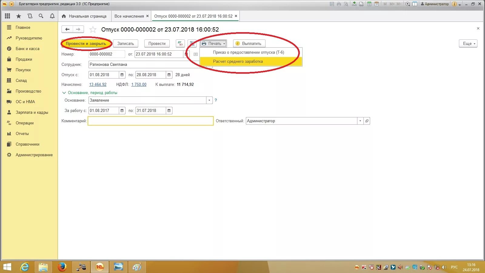Open the Главное section in the sidebar

click(x=29, y=27)
